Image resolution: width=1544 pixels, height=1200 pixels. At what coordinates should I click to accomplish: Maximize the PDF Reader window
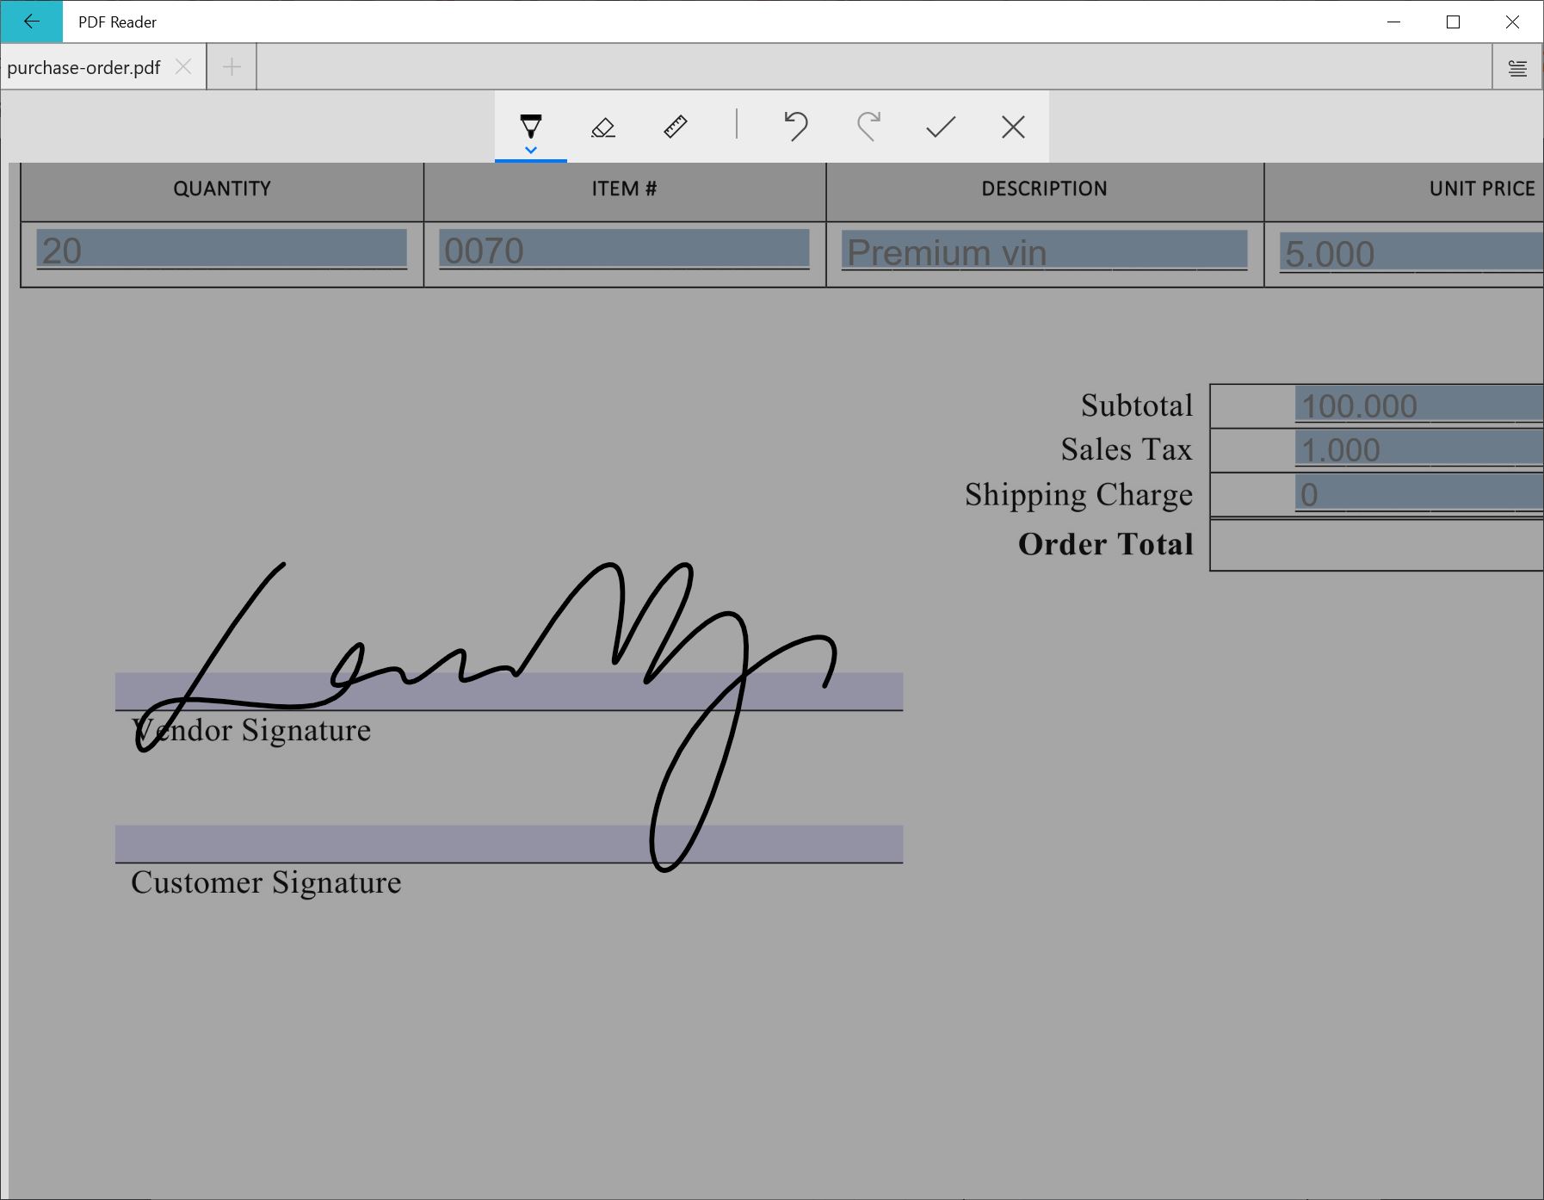click(x=1453, y=22)
